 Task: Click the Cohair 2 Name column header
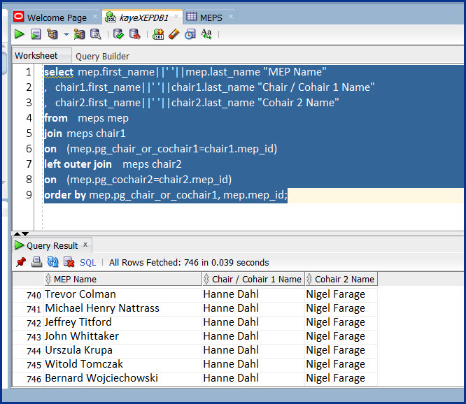coord(341,280)
